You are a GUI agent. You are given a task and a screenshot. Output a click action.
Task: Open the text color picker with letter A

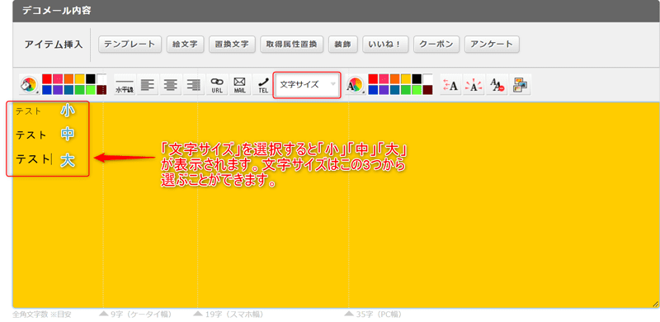coord(355,85)
